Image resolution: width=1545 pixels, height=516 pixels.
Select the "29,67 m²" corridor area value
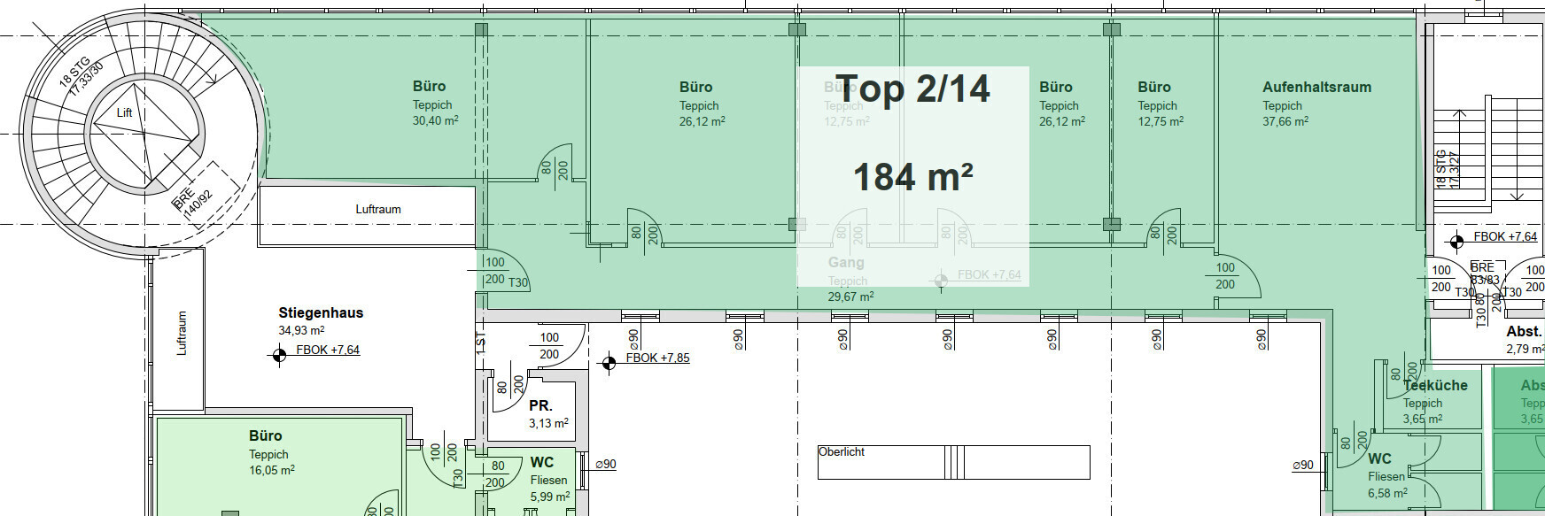[850, 297]
